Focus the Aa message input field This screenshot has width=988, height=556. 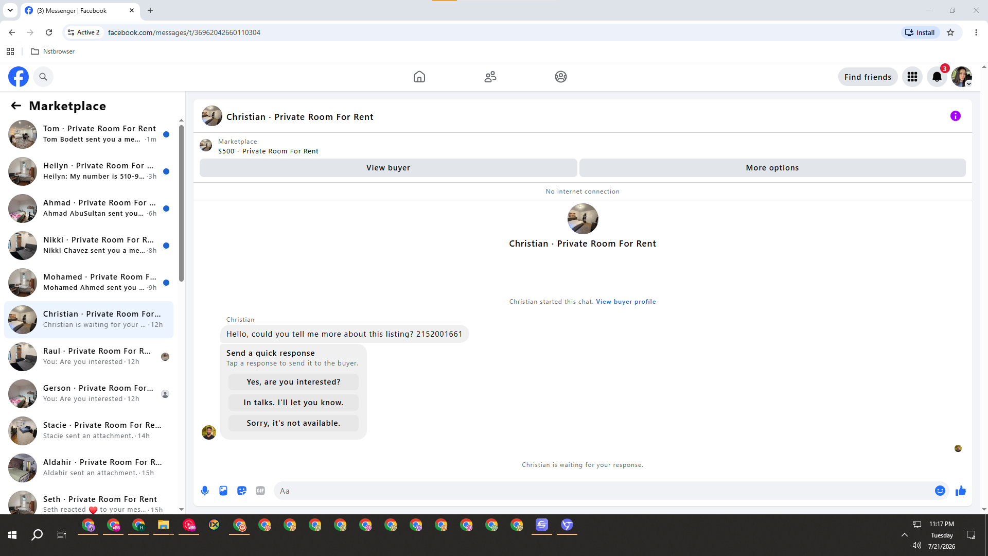605,491
